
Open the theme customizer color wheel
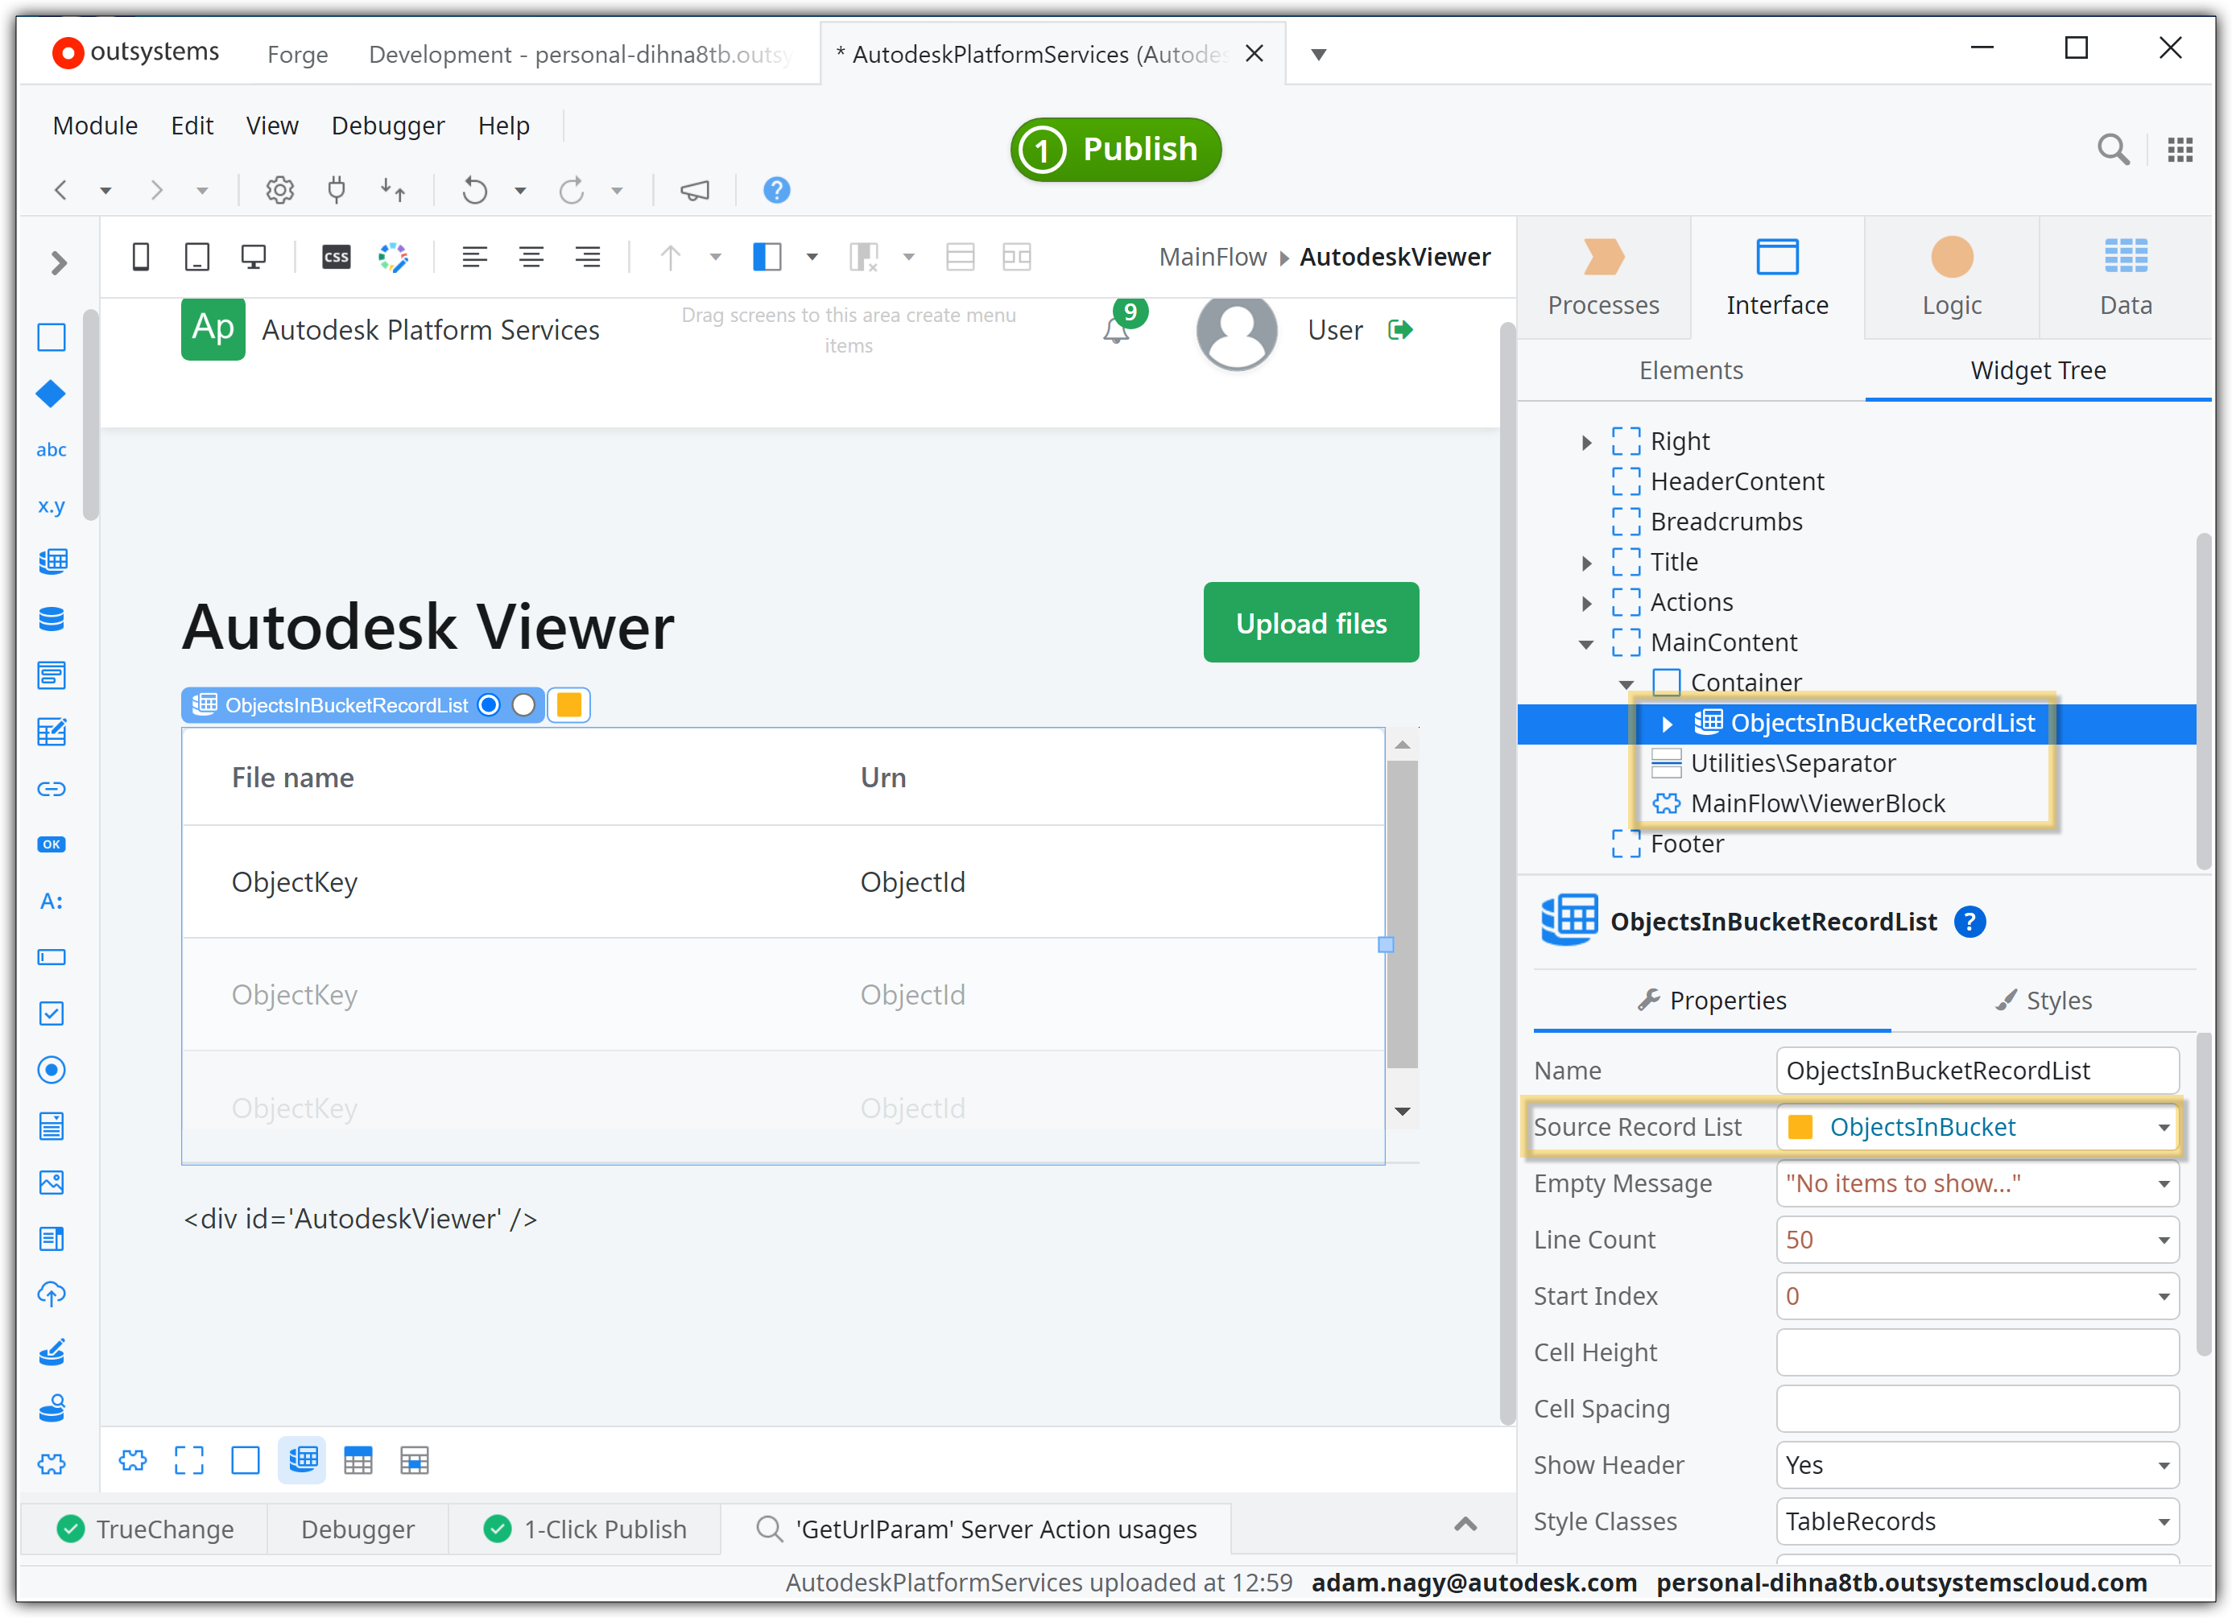[393, 258]
